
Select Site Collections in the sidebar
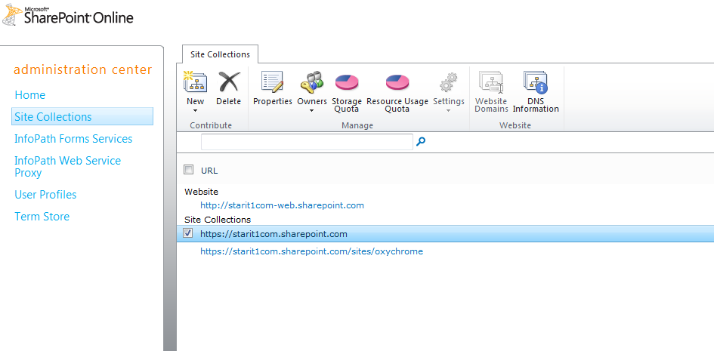(82, 116)
